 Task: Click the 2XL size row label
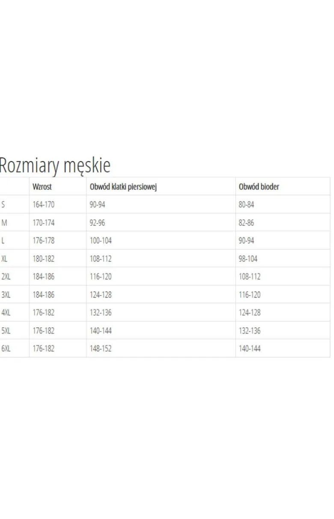click(x=6, y=276)
